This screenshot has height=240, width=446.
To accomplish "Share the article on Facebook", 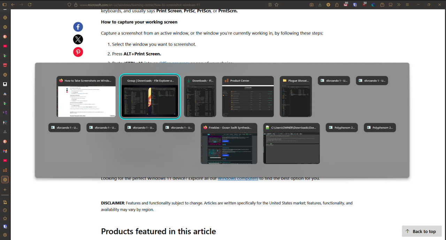I will click(x=78, y=27).
